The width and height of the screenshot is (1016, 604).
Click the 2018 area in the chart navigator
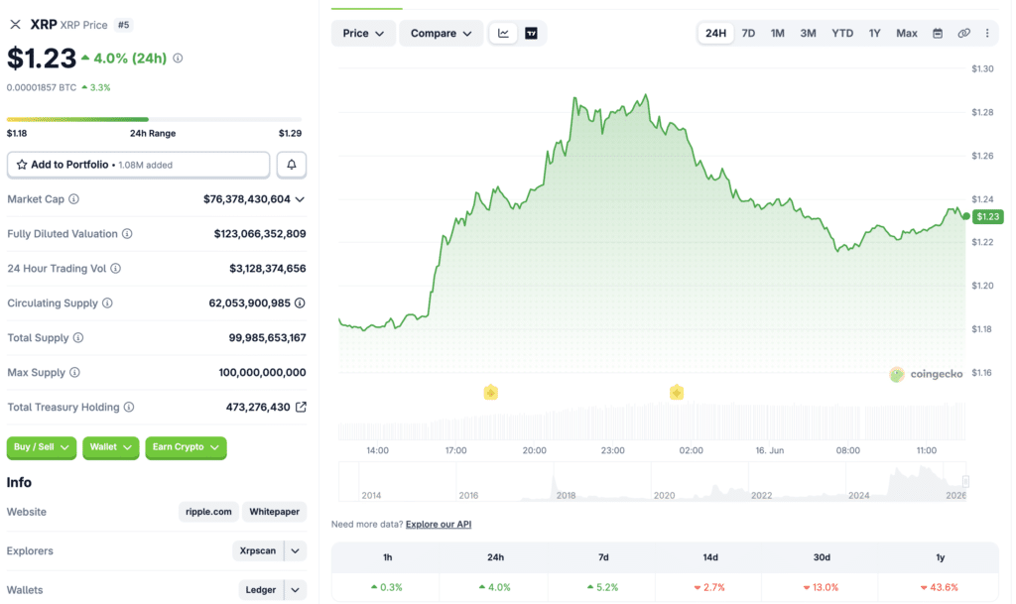point(566,495)
